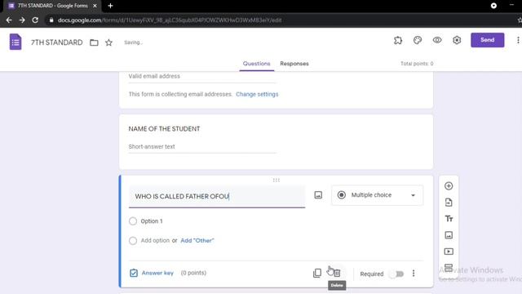Duplicate the question
The image size is (522, 294).
coord(317,274)
